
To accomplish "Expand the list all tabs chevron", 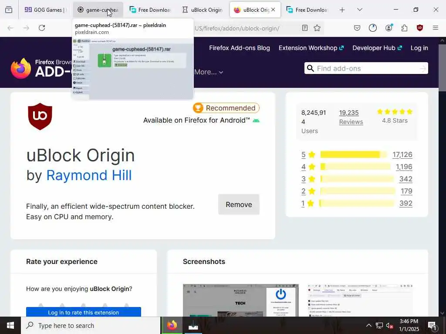I will tap(360, 10).
